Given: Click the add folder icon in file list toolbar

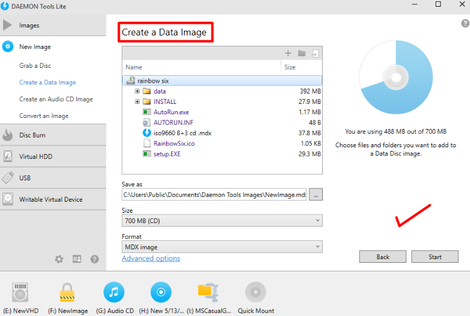Looking at the screenshot, I should point(301,53).
